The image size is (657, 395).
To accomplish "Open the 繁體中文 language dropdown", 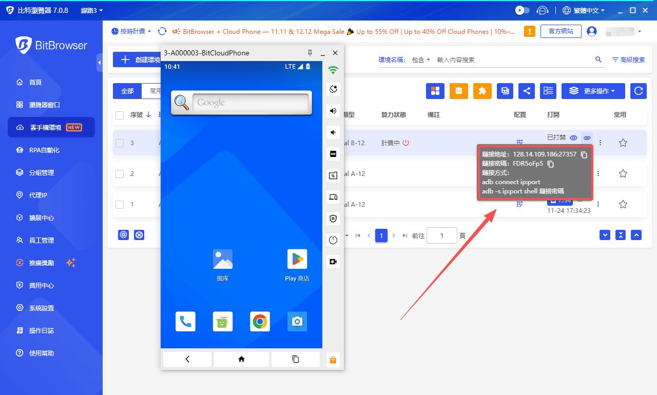I will point(584,10).
